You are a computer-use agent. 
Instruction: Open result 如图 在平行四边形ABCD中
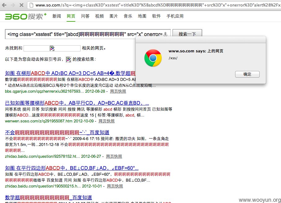[72, 168]
